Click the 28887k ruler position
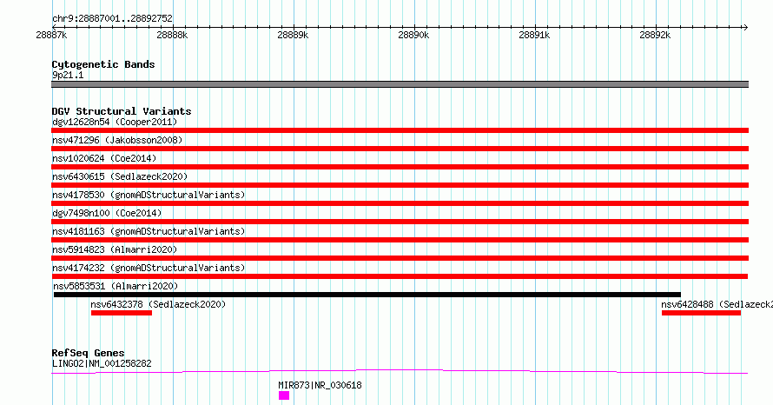The image size is (773, 405). pos(51,35)
